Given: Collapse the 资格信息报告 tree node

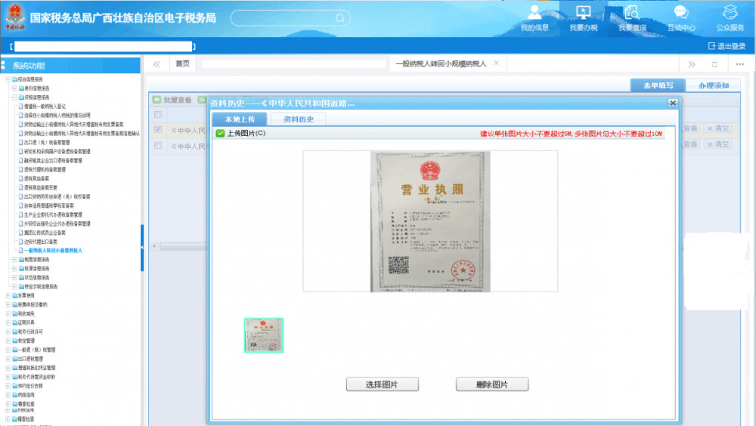Looking at the screenshot, I should pos(14,97).
